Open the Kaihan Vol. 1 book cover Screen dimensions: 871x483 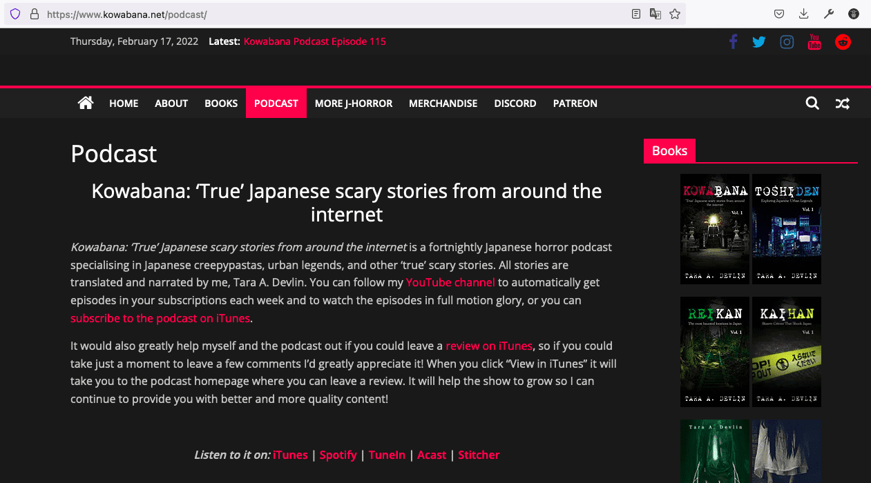(787, 352)
